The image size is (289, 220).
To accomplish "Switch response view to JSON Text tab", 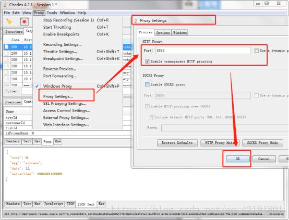I will [x=86, y=204].
